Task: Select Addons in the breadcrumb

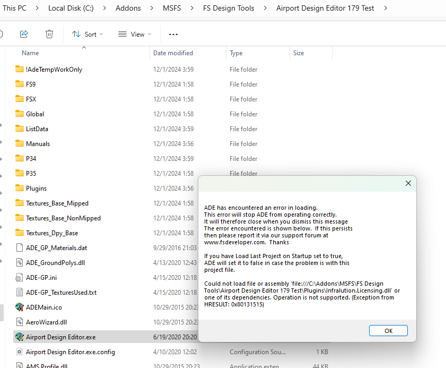Action: (x=128, y=8)
